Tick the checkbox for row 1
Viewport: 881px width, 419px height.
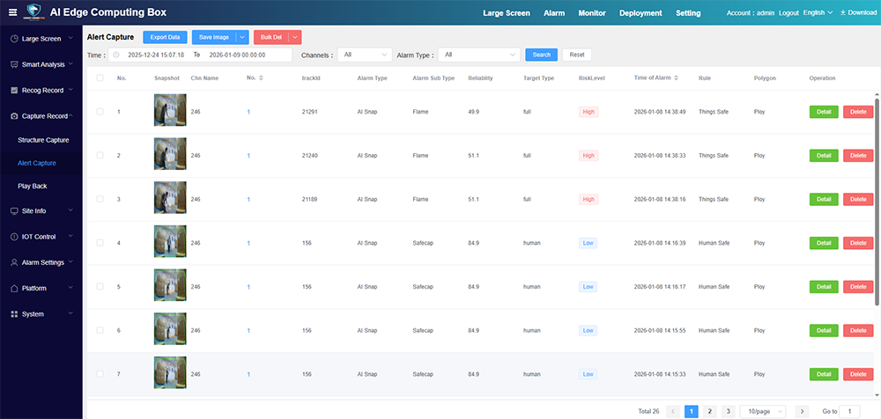pyautogui.click(x=100, y=112)
